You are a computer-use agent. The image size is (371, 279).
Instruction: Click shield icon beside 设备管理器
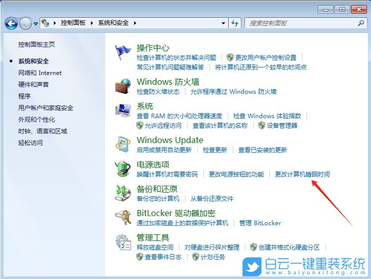point(262,125)
